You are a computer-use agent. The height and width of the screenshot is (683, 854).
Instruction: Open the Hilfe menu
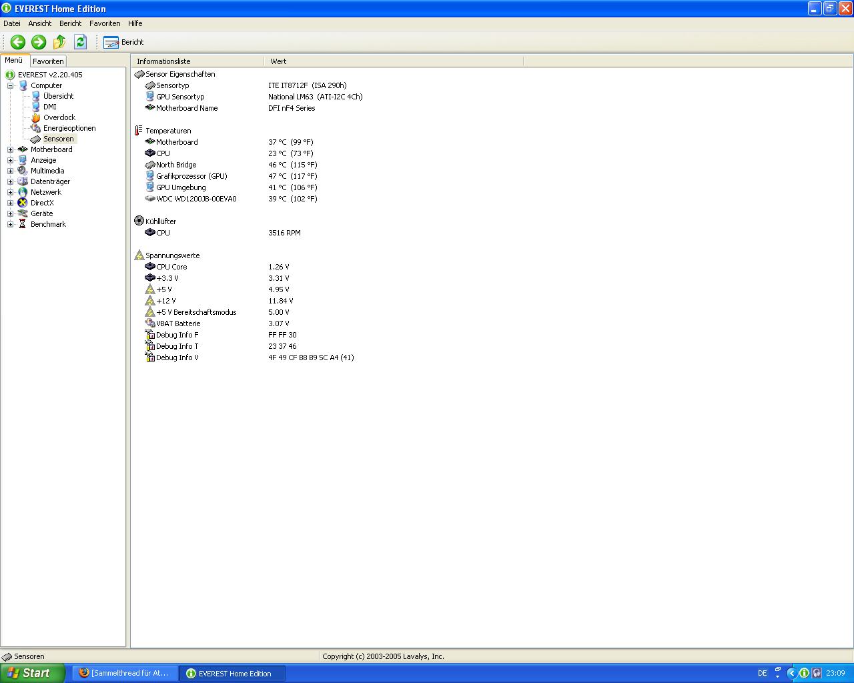point(135,23)
